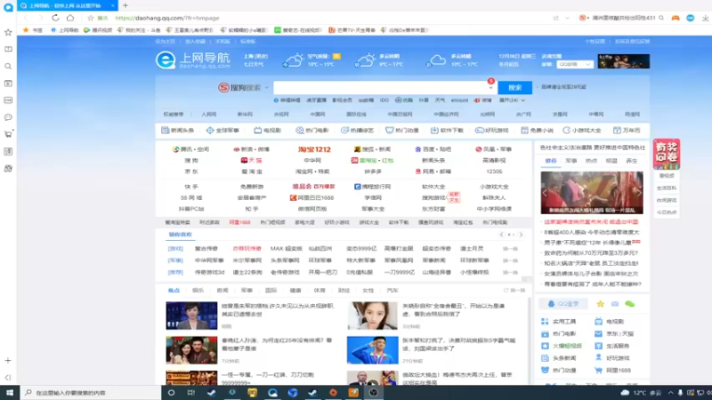This screenshot has height=400, width=712.
Task: Open sidebar shopping cart icon
Action: pyautogui.click(x=8, y=134)
